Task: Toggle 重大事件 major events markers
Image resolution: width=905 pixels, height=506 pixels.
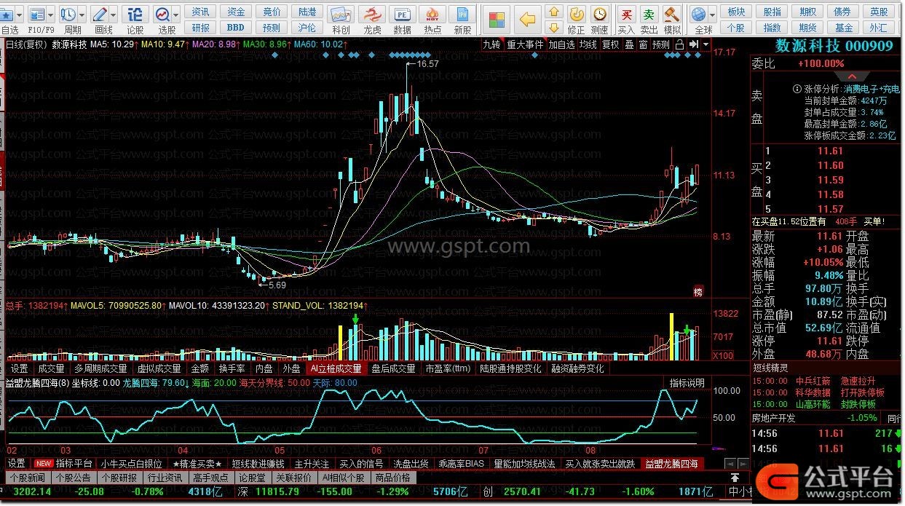Action: click(x=525, y=44)
